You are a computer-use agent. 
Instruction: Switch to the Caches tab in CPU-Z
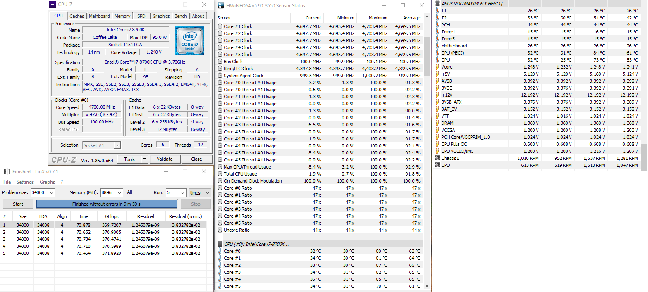pos(77,16)
